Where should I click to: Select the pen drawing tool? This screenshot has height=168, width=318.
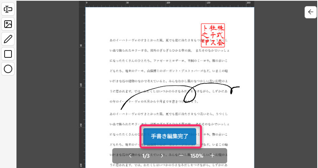click(x=8, y=39)
